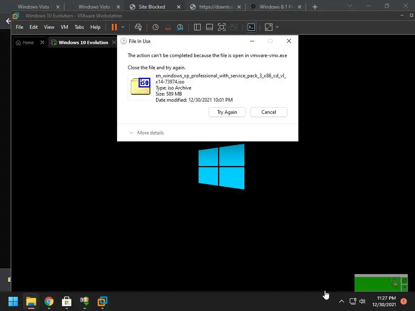Open the snapshot manager icon
The height and width of the screenshot is (311, 415).
point(180,27)
